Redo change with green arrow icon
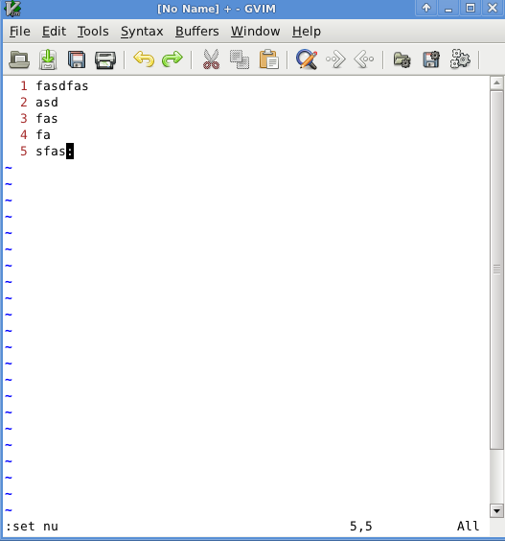 [172, 59]
